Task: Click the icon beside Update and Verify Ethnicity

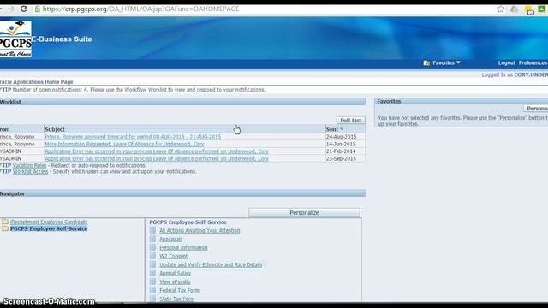Action: pyautogui.click(x=152, y=264)
